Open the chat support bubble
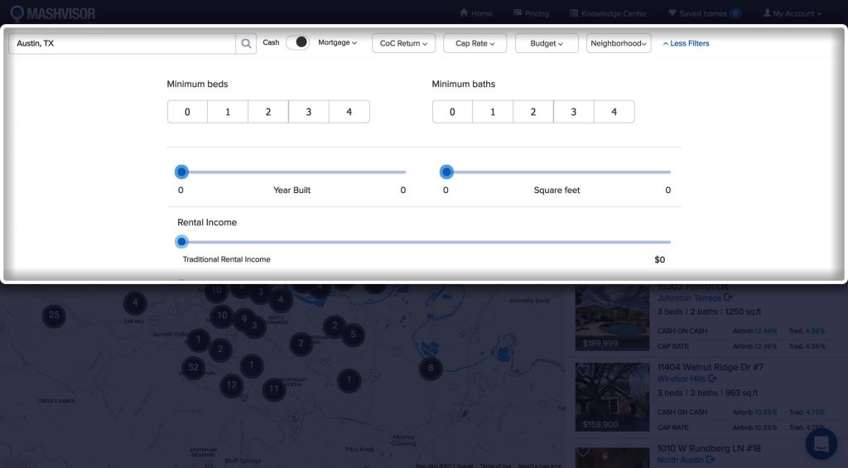The image size is (848, 468). click(821, 444)
